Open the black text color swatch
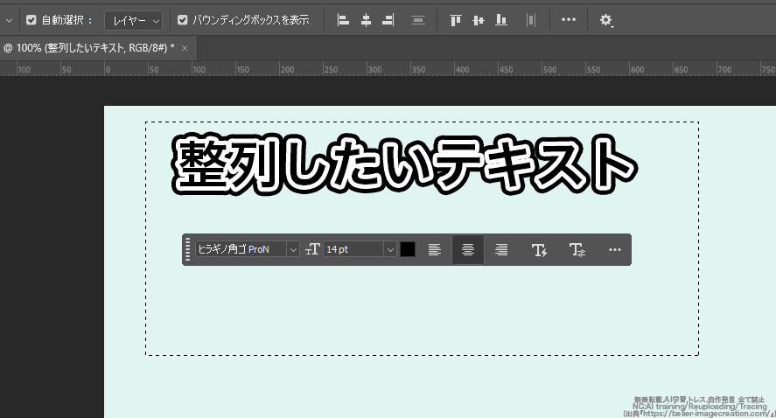 click(408, 249)
